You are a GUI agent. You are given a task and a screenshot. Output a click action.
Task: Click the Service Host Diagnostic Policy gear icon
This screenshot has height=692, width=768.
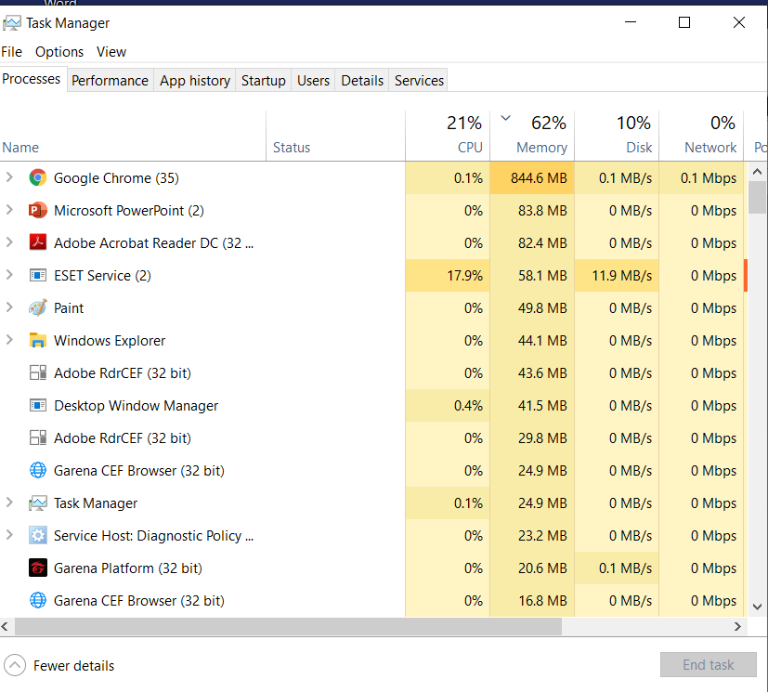pos(38,535)
